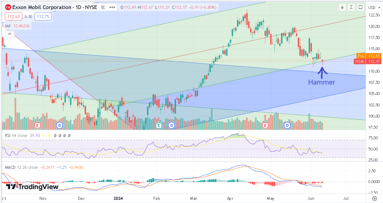Click the Jun label on time axis
Viewport: 383px width, 203px height.
311,199
